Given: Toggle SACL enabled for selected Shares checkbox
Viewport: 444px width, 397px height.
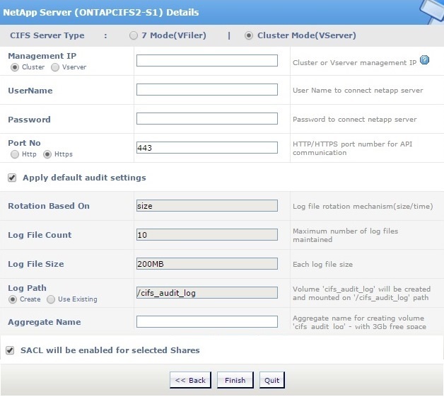Looking at the screenshot, I should [10, 350].
